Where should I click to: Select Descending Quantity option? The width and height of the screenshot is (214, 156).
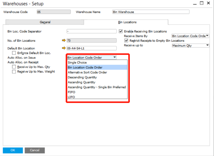point(82,77)
